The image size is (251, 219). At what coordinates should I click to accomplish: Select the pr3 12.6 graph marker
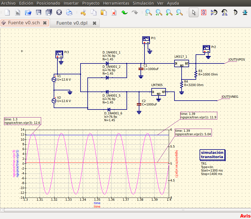coord(22,121)
